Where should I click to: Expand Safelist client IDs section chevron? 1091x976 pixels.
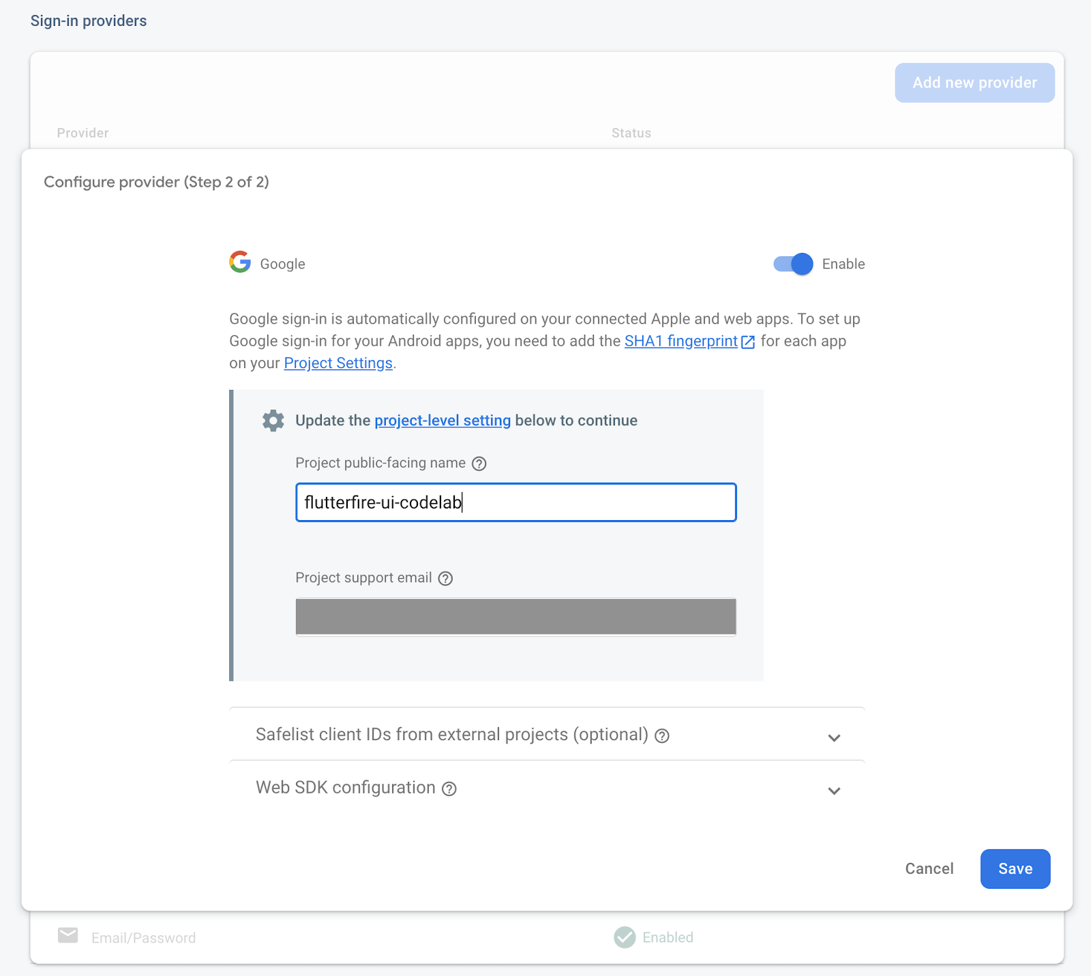(833, 737)
